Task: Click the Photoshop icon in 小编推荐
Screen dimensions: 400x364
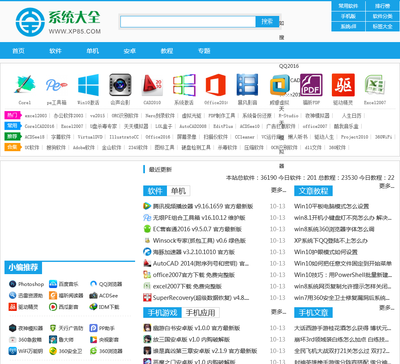Action: [13, 284]
